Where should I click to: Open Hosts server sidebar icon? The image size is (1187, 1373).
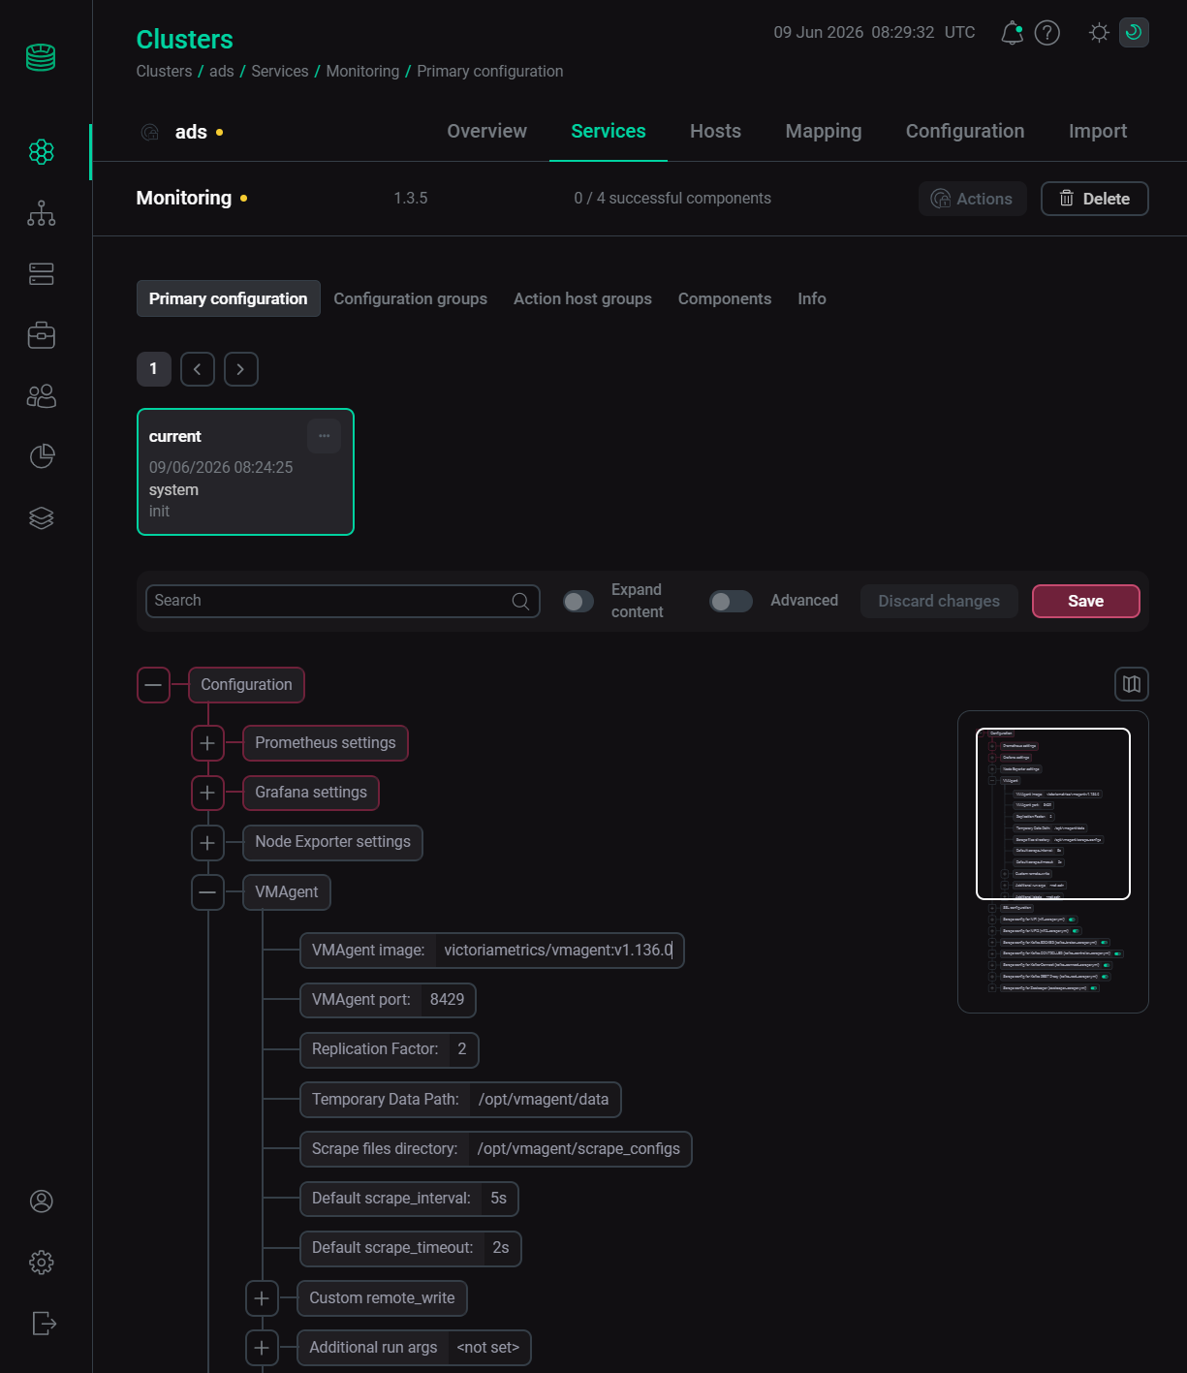pos(42,274)
